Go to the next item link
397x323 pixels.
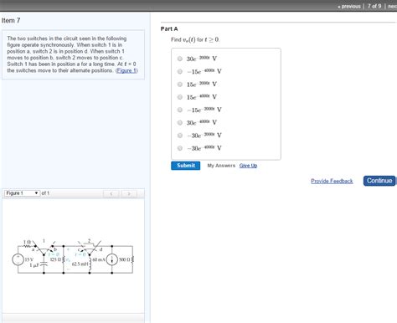point(392,6)
